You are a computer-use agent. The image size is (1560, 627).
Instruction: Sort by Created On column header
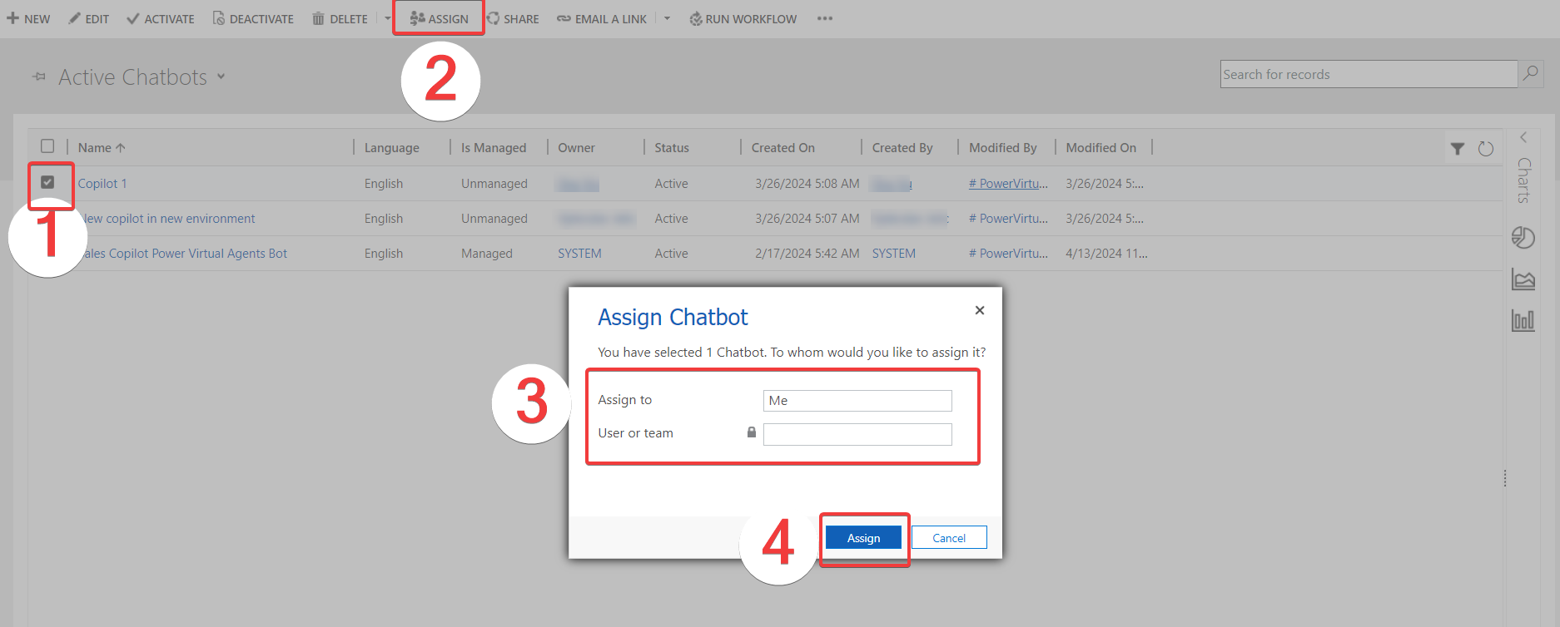tap(783, 147)
